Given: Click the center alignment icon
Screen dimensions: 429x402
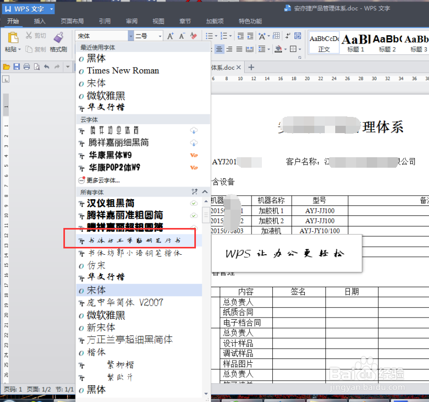Looking at the screenshot, I should [219, 49].
